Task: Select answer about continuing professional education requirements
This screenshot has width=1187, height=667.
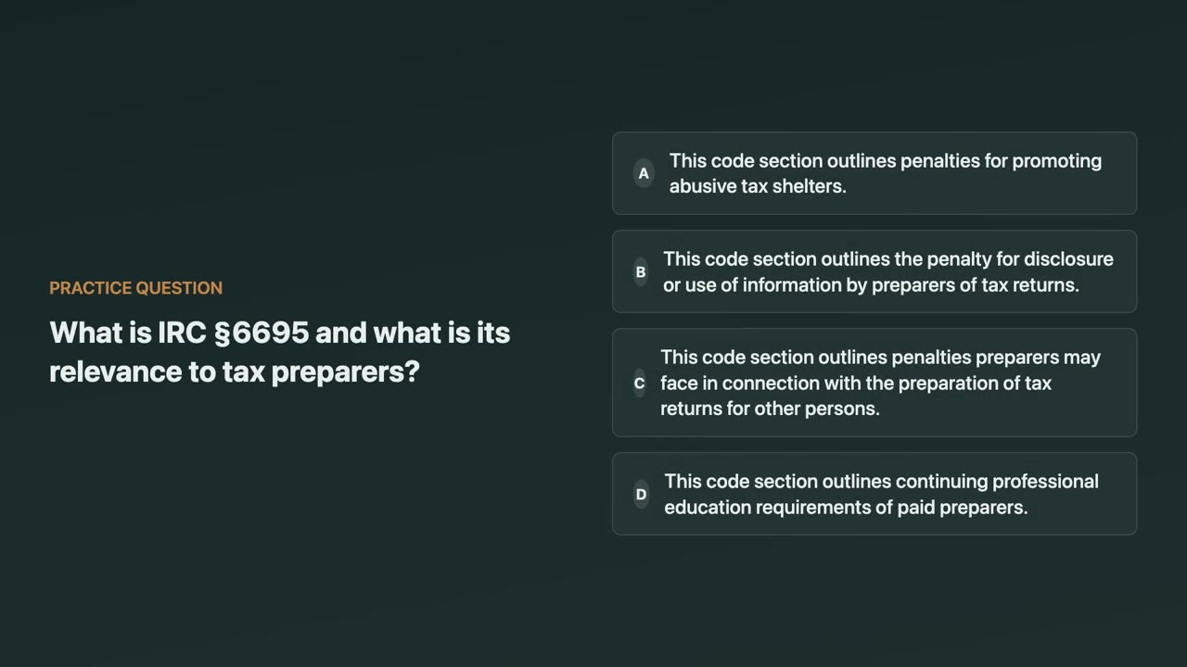Action: pos(874,494)
